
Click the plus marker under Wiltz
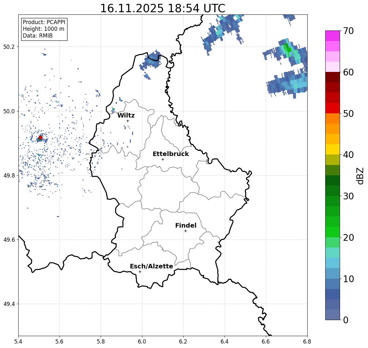(x=128, y=121)
